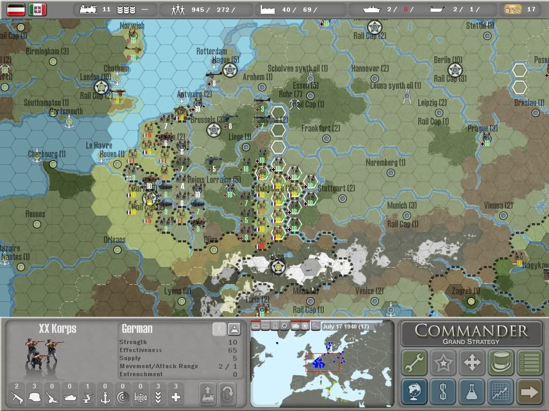The height and width of the screenshot is (411, 549).
Task: Click the manpower people icon
Action: pos(178,10)
